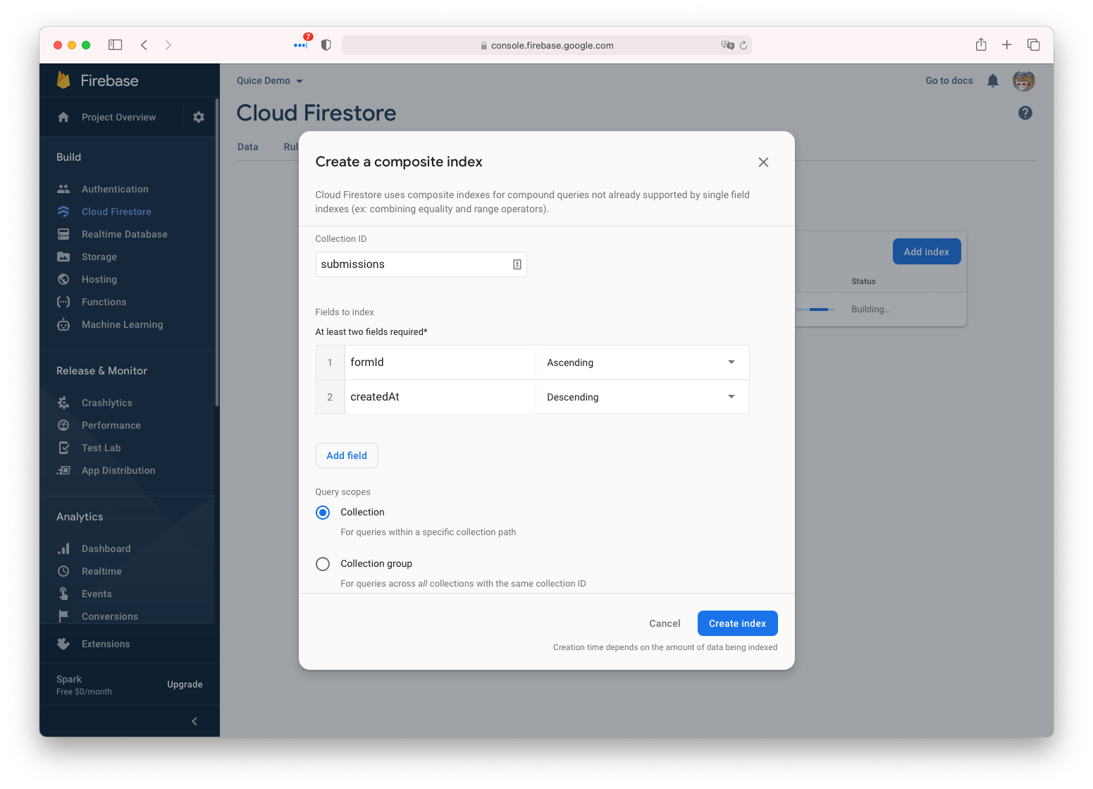Show Safari tab overview
Image resolution: width=1093 pixels, height=789 pixels.
point(1034,44)
